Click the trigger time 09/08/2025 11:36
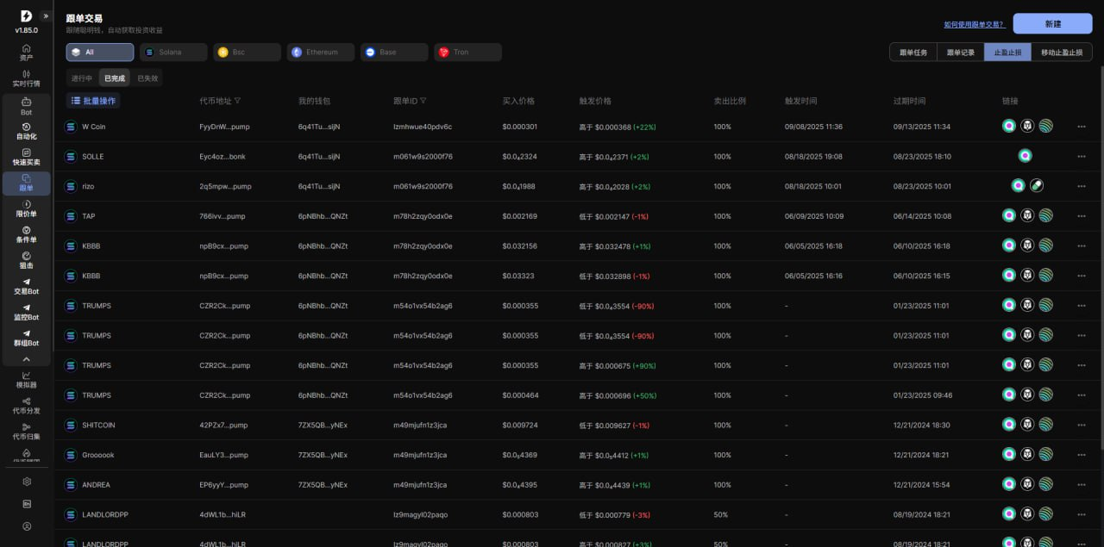The width and height of the screenshot is (1104, 547). [813, 127]
